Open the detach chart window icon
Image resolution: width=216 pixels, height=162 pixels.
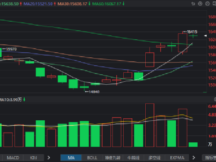[214, 4]
